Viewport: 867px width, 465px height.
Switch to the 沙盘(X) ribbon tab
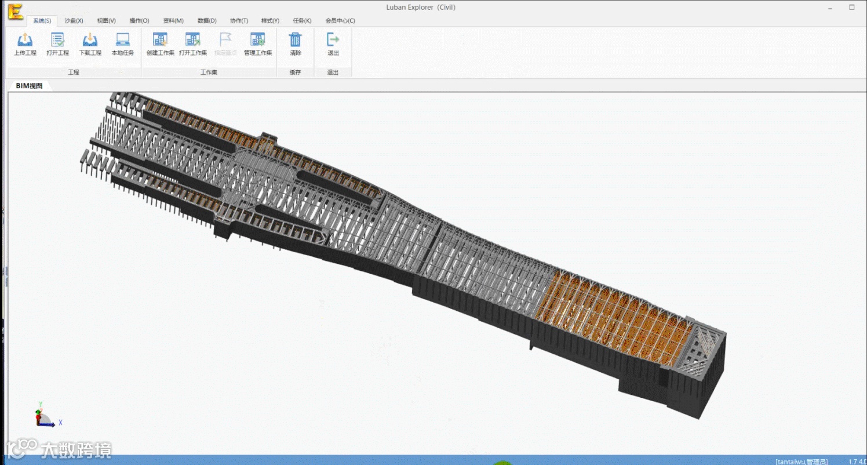click(x=74, y=21)
